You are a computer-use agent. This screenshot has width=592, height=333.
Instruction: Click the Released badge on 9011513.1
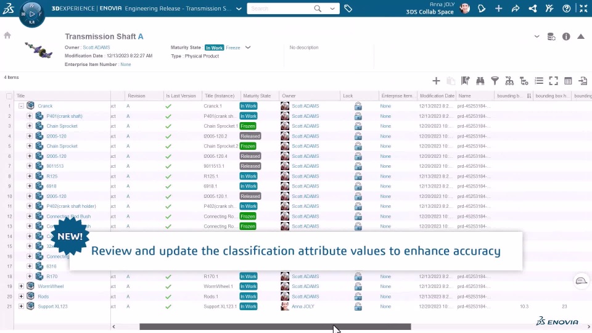[250, 166]
